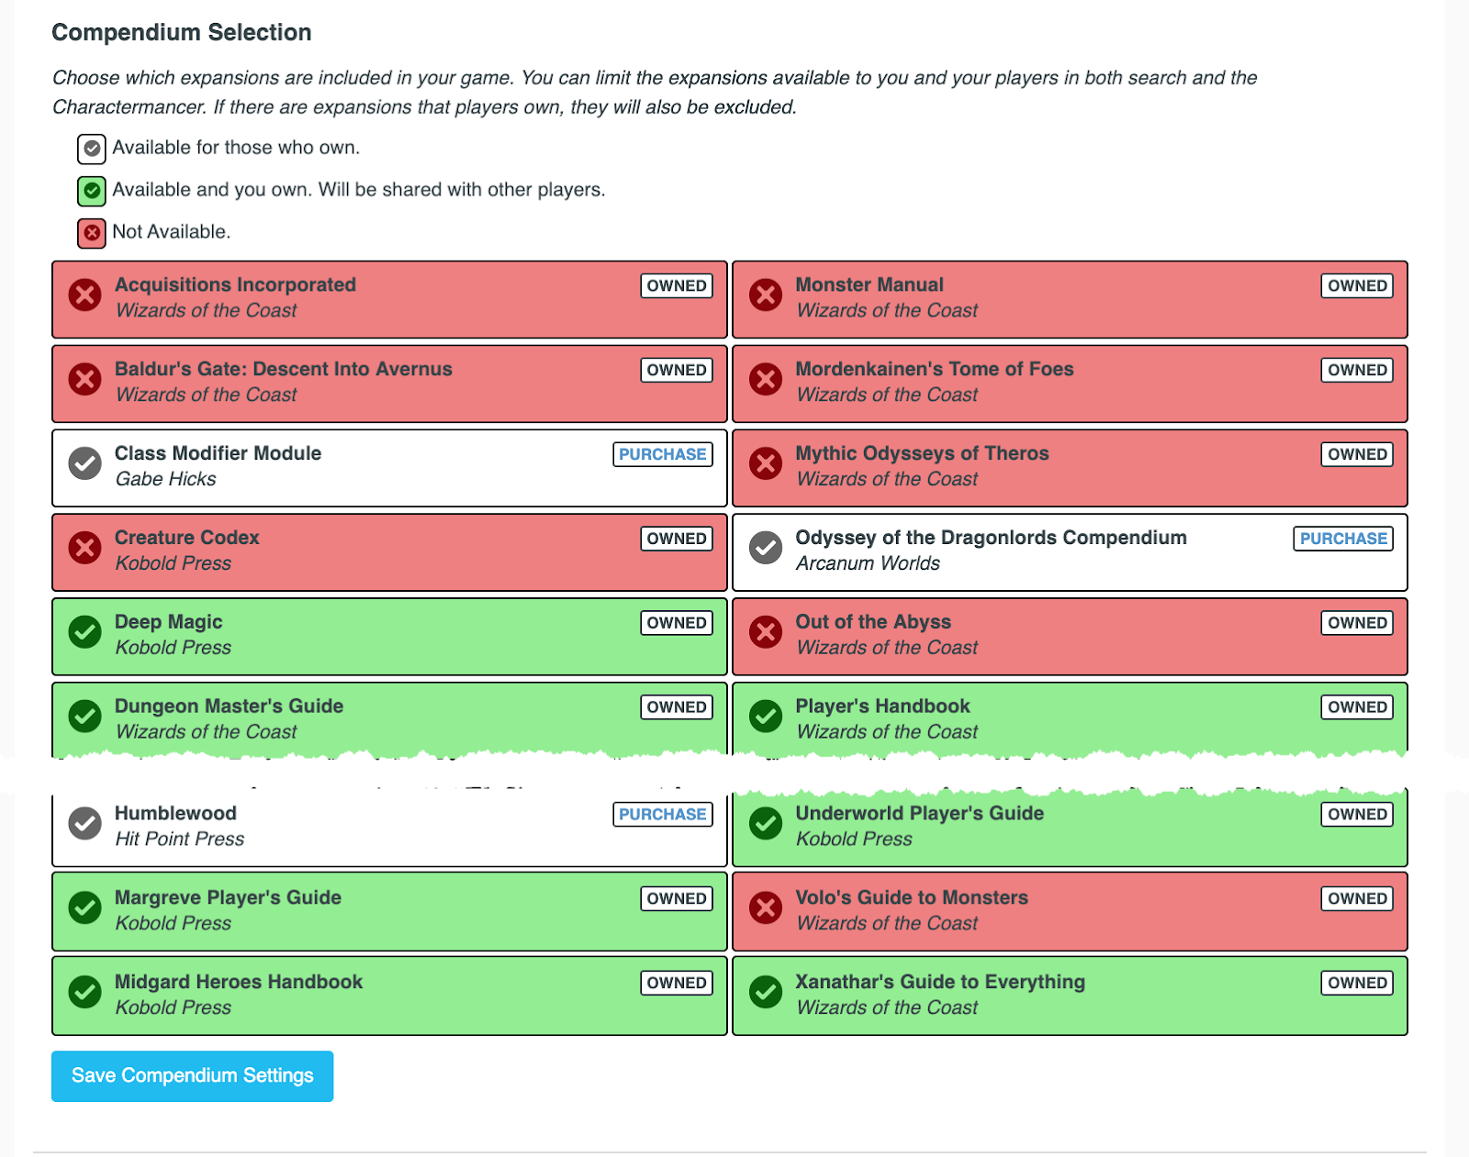This screenshot has width=1469, height=1157.
Task: Select the 'Out of the Abyss' title
Action: 873,623
